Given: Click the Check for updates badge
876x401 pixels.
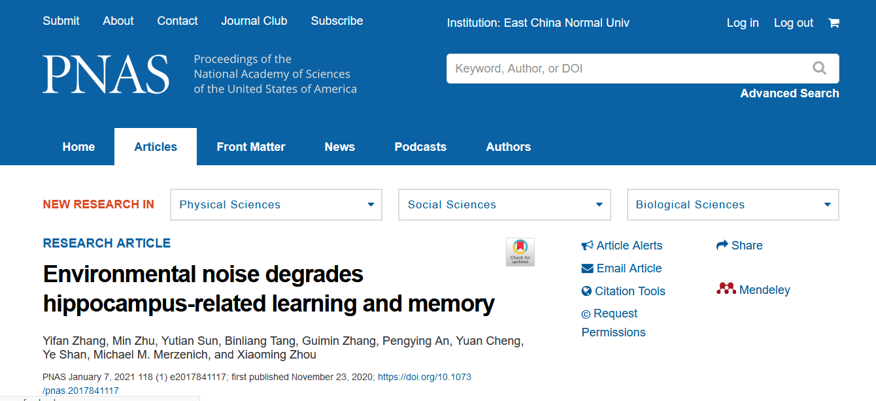Looking at the screenshot, I should point(520,251).
